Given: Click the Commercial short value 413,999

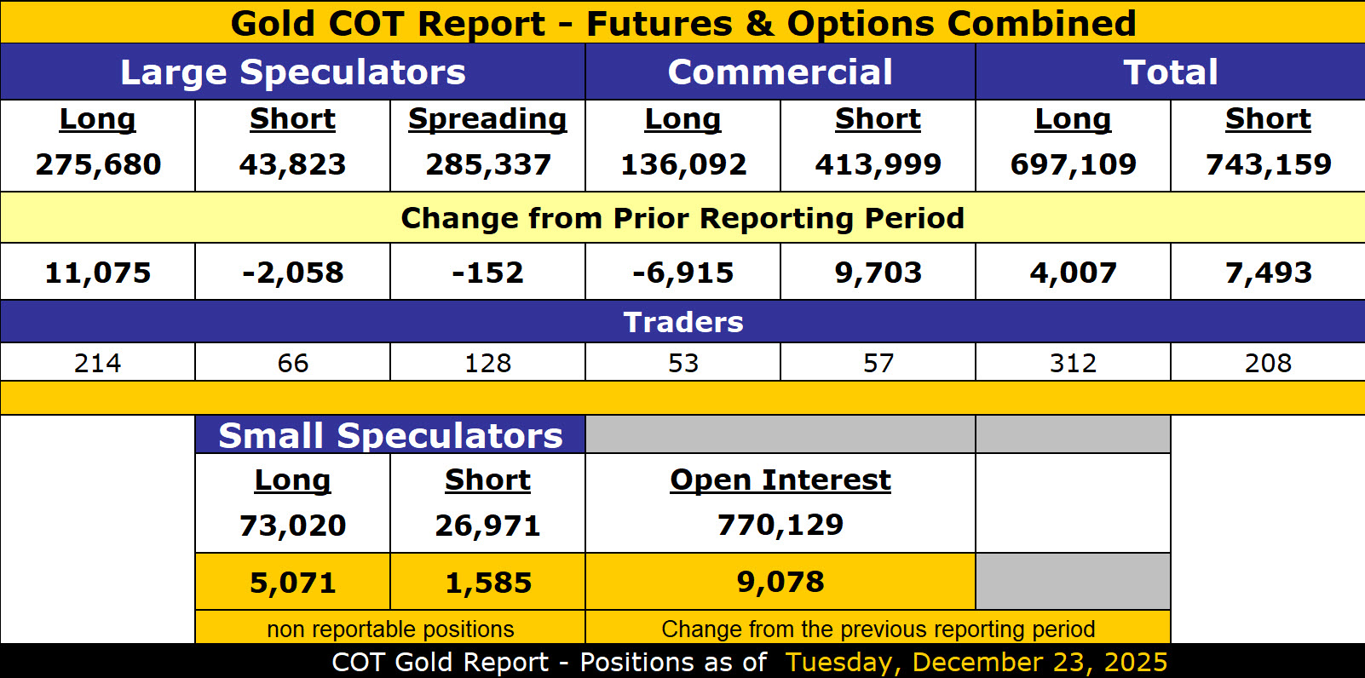Looking at the screenshot, I should 878,164.
